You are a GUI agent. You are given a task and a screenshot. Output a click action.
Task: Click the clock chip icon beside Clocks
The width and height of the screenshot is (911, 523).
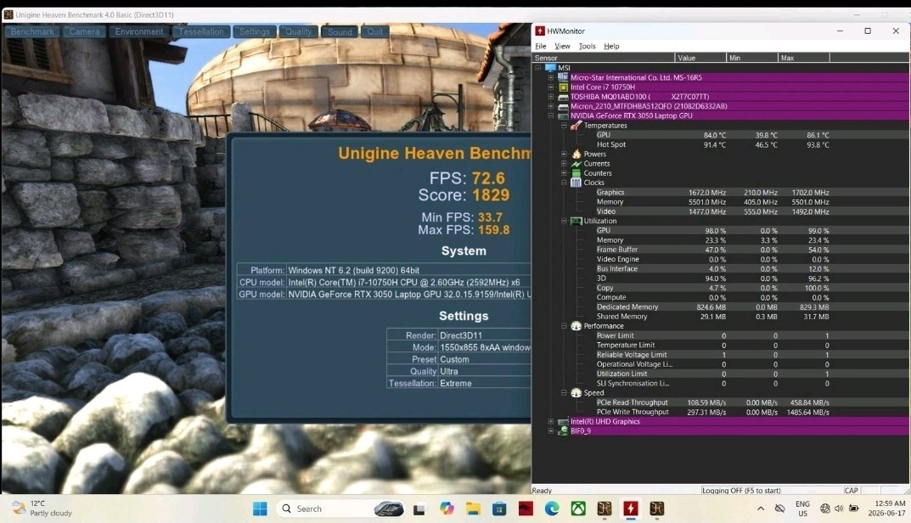click(x=576, y=183)
